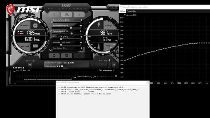Toggle the profile lock icon
This screenshot has height=118, width=210.
pyautogui.click(x=109, y=60)
